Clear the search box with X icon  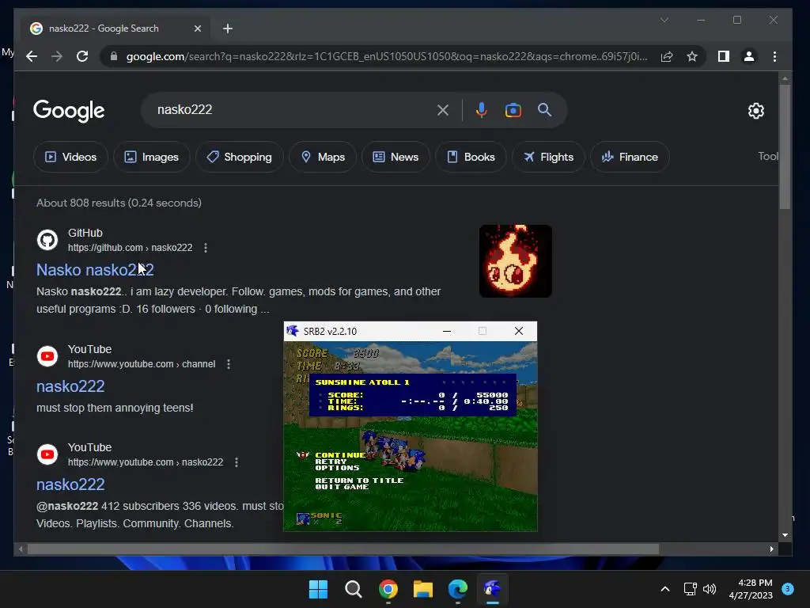click(443, 109)
